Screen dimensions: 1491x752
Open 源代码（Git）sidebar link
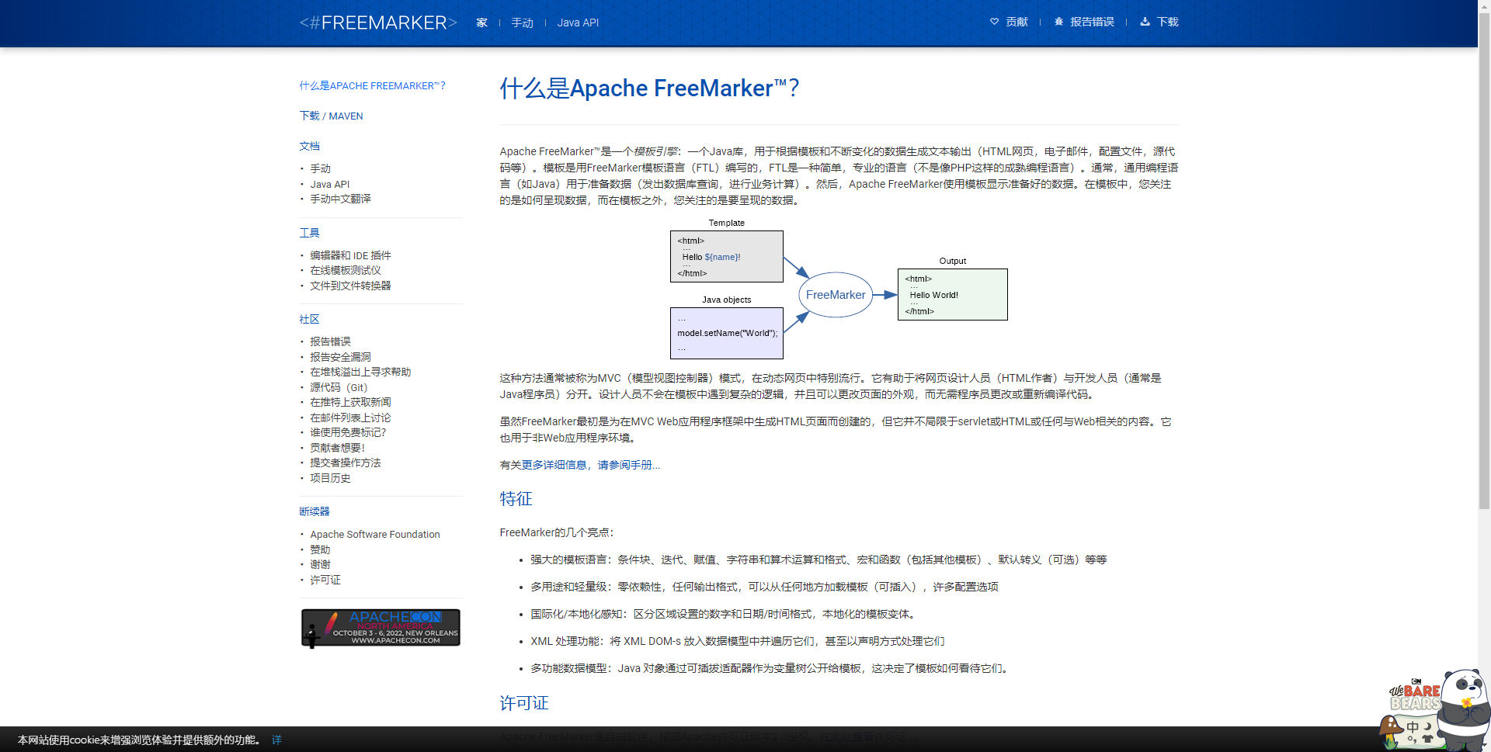coord(339,387)
